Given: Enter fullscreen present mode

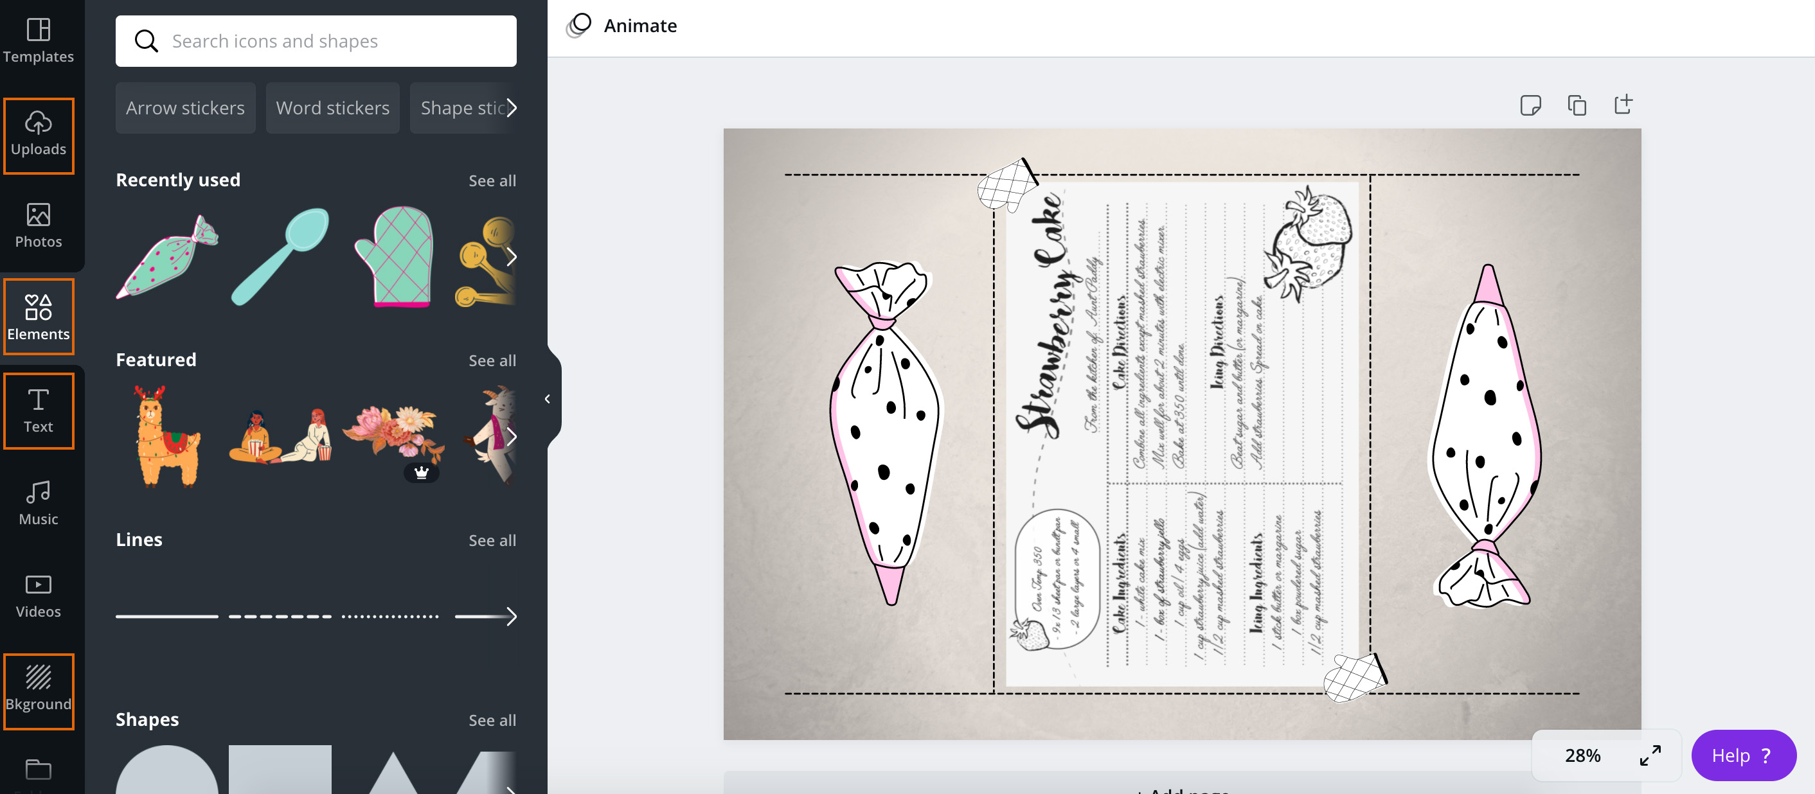Looking at the screenshot, I should point(1650,755).
